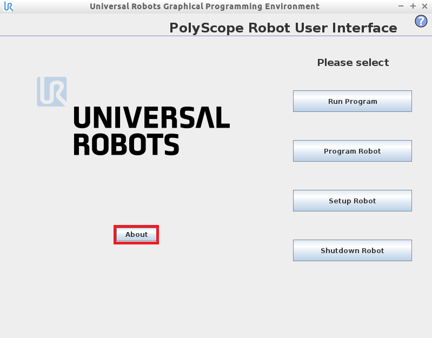
Task: Click the UR logo icon in the title bar
Action: [x=9, y=6]
